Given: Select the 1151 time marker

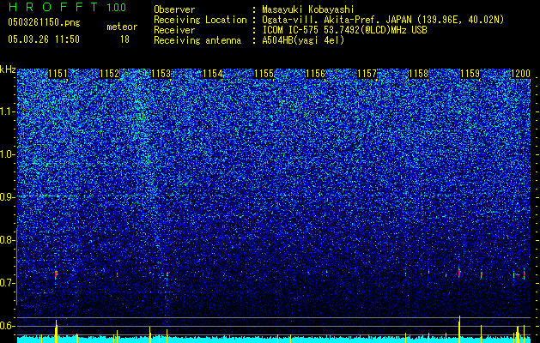Looking at the screenshot, I should point(58,74).
